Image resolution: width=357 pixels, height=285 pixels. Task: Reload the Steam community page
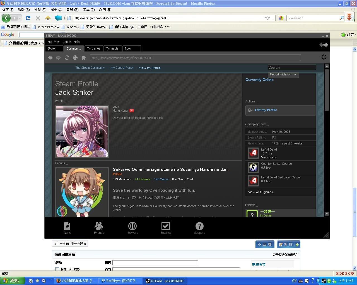point(67,58)
